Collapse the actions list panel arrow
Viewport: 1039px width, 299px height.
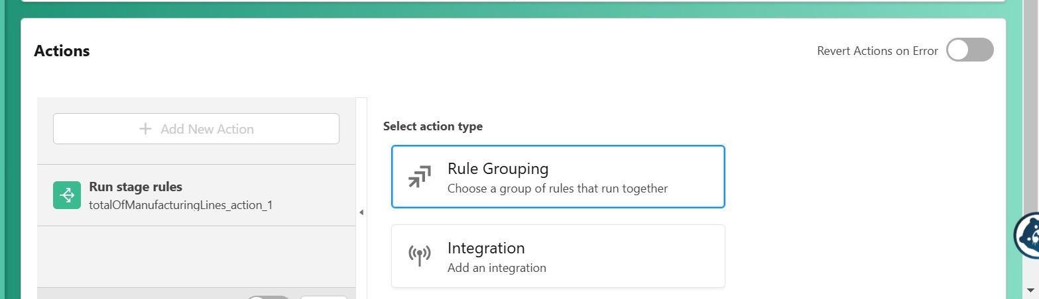tap(361, 212)
